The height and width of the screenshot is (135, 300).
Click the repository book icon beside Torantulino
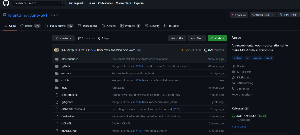5,15
